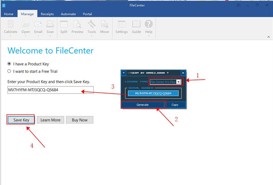Open the Settings ribbon icon

tap(121, 24)
